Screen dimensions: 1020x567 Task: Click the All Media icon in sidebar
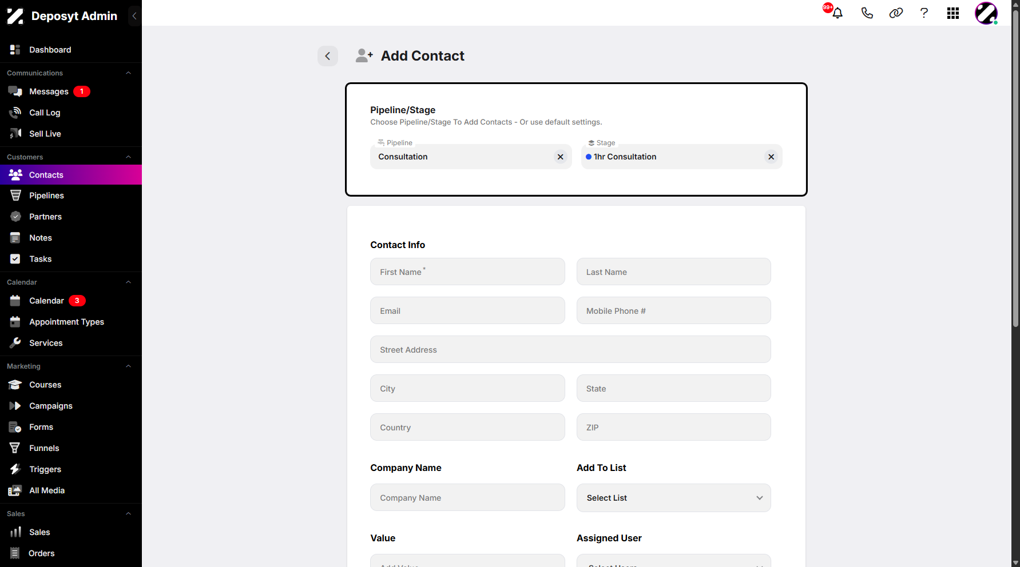(x=15, y=490)
